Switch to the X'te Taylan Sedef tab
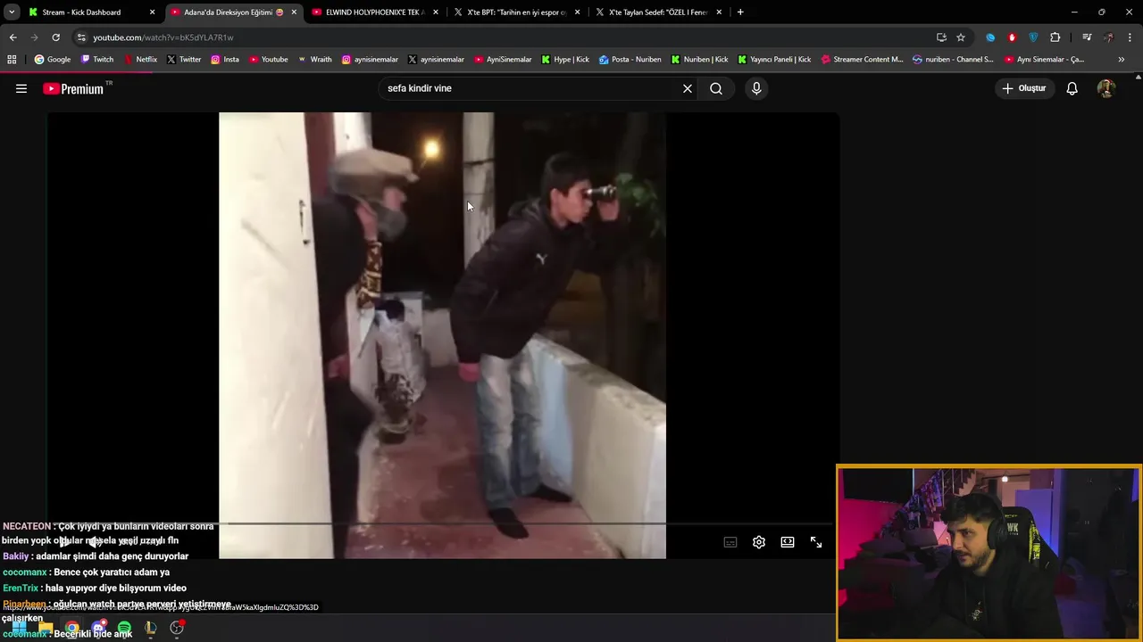 pos(658,12)
